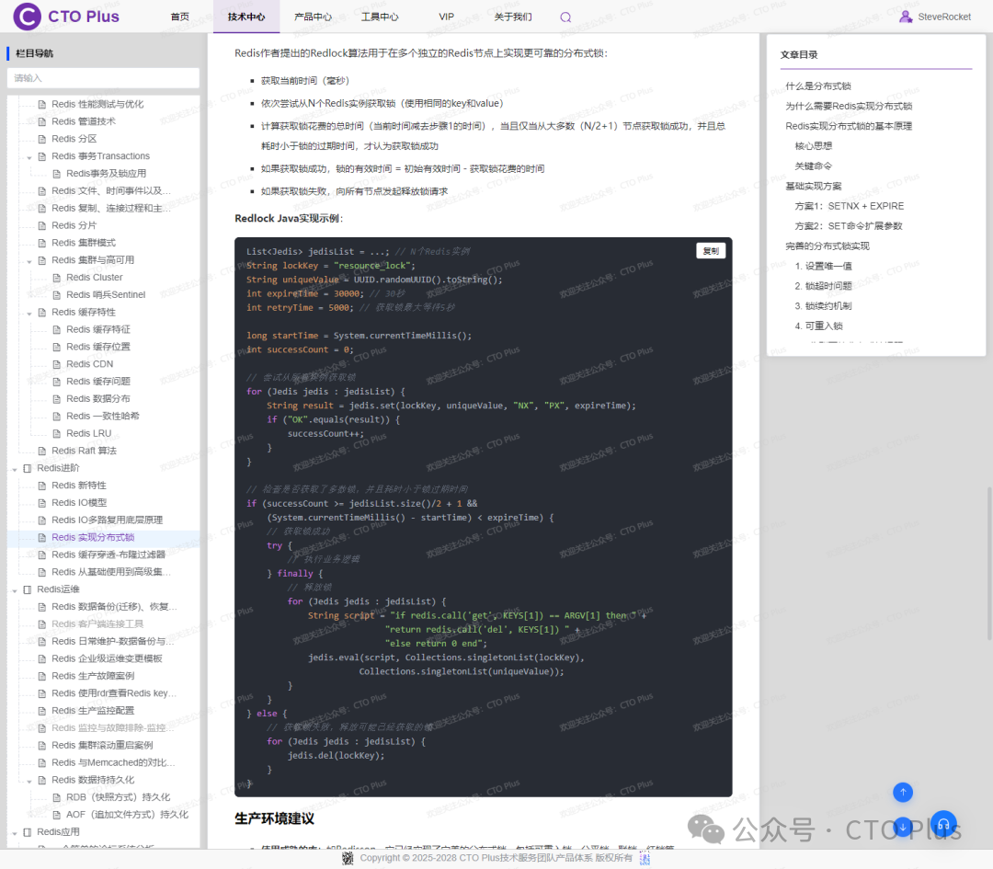The width and height of the screenshot is (993, 869).
Task: Collapse the Redis 数据持持久化 tree node
Action: [x=29, y=781]
